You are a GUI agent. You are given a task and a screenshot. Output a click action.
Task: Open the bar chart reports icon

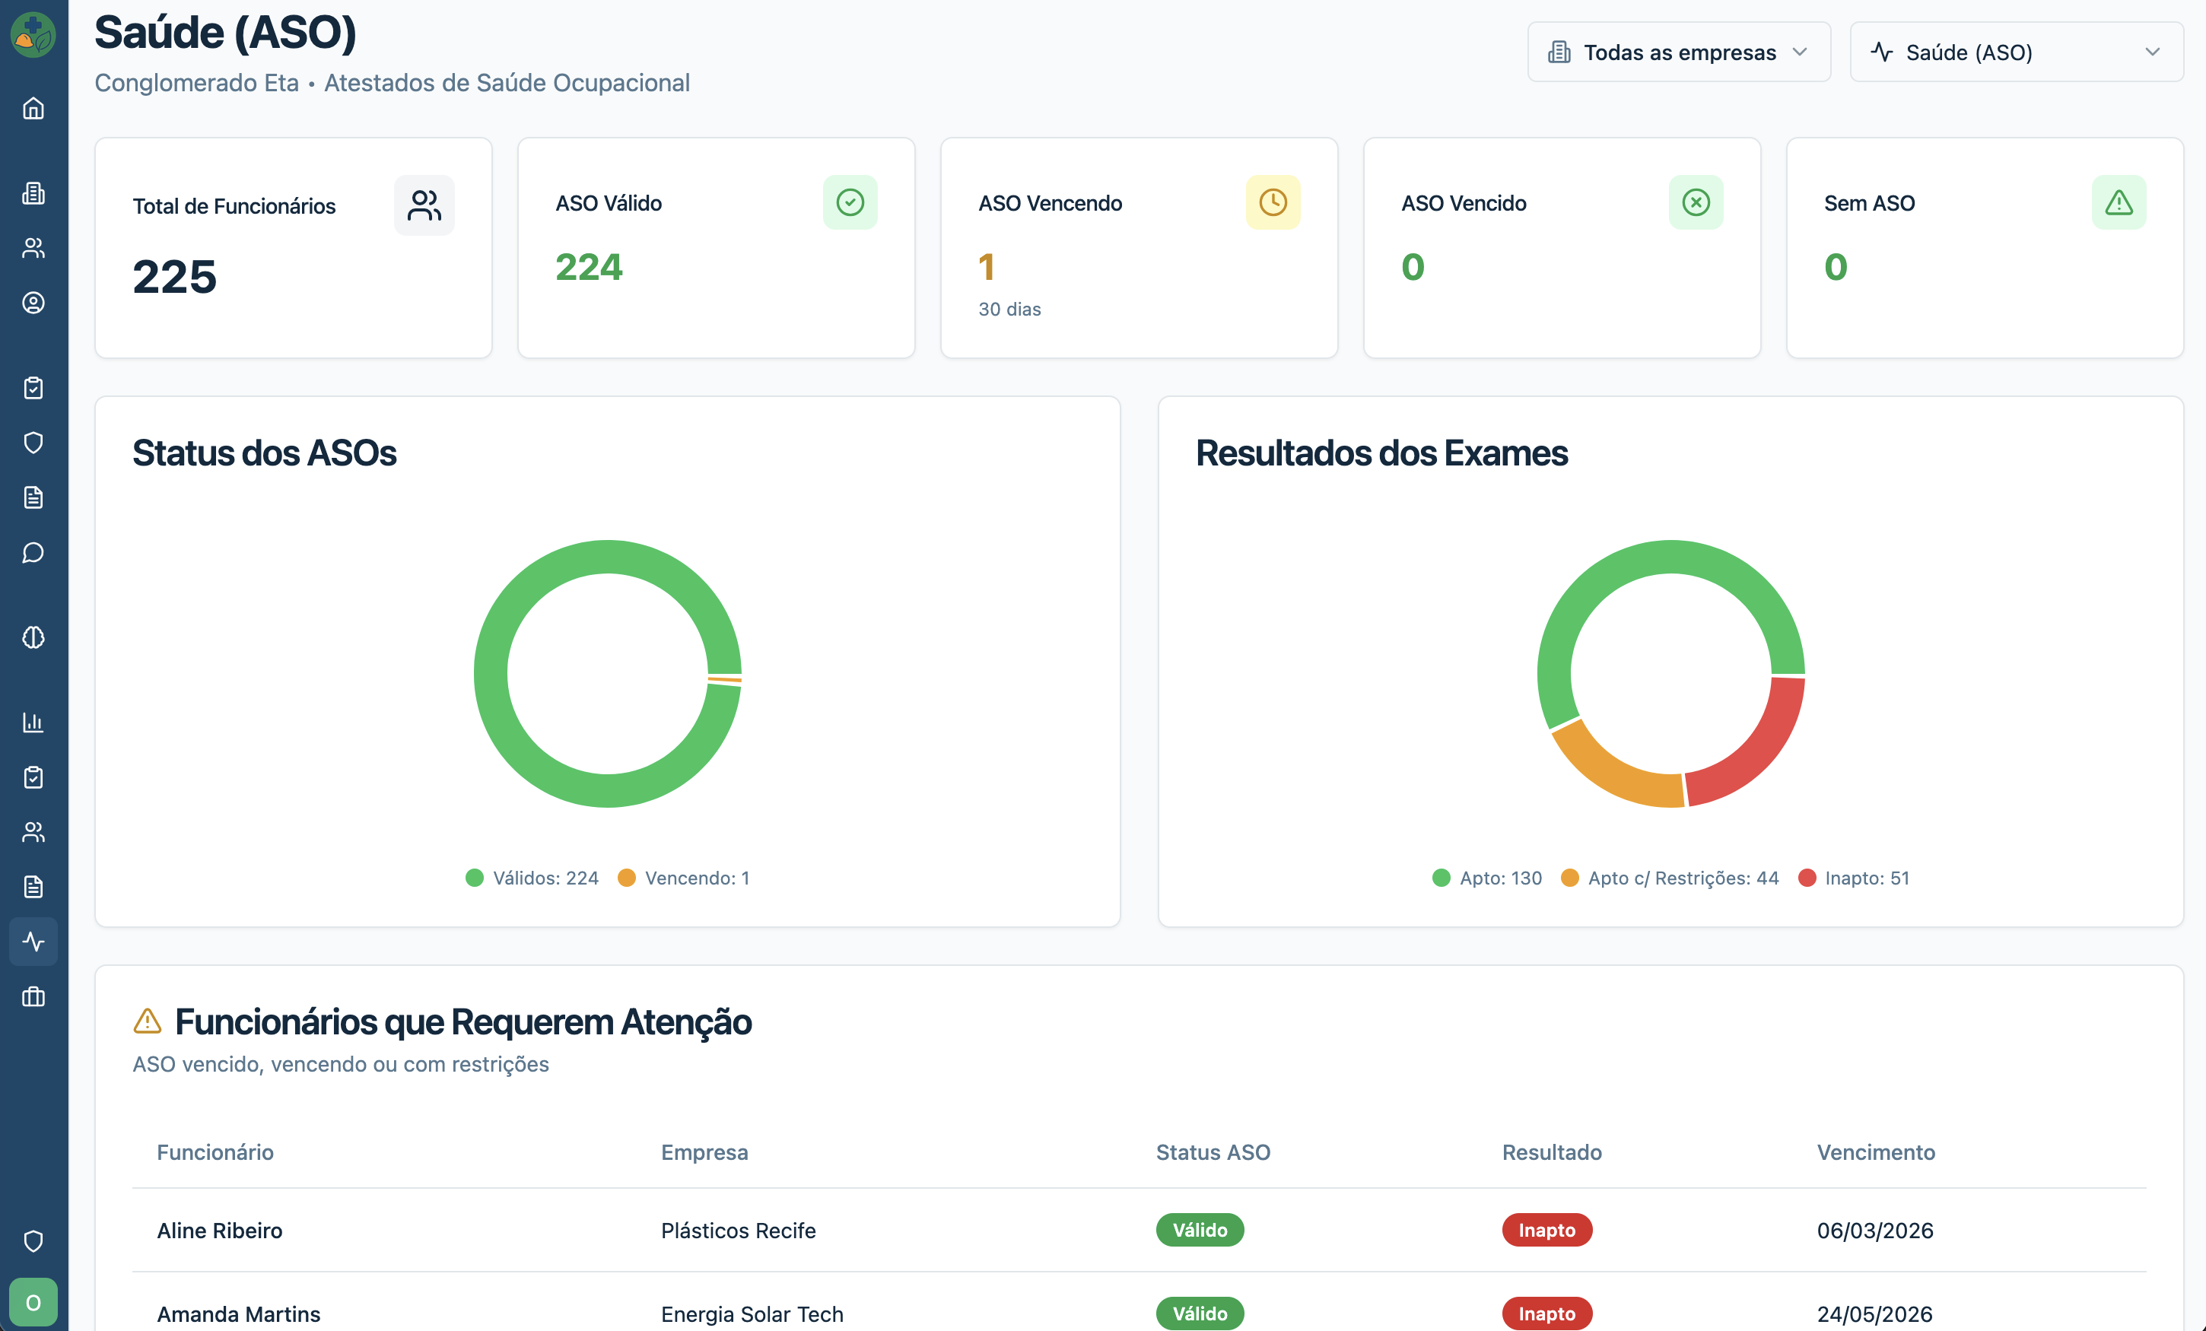(x=33, y=722)
